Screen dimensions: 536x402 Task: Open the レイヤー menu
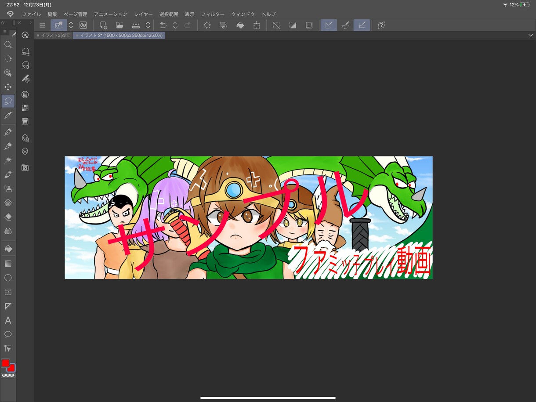(143, 14)
